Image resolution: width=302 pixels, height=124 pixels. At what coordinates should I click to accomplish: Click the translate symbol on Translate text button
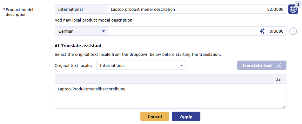(279, 66)
